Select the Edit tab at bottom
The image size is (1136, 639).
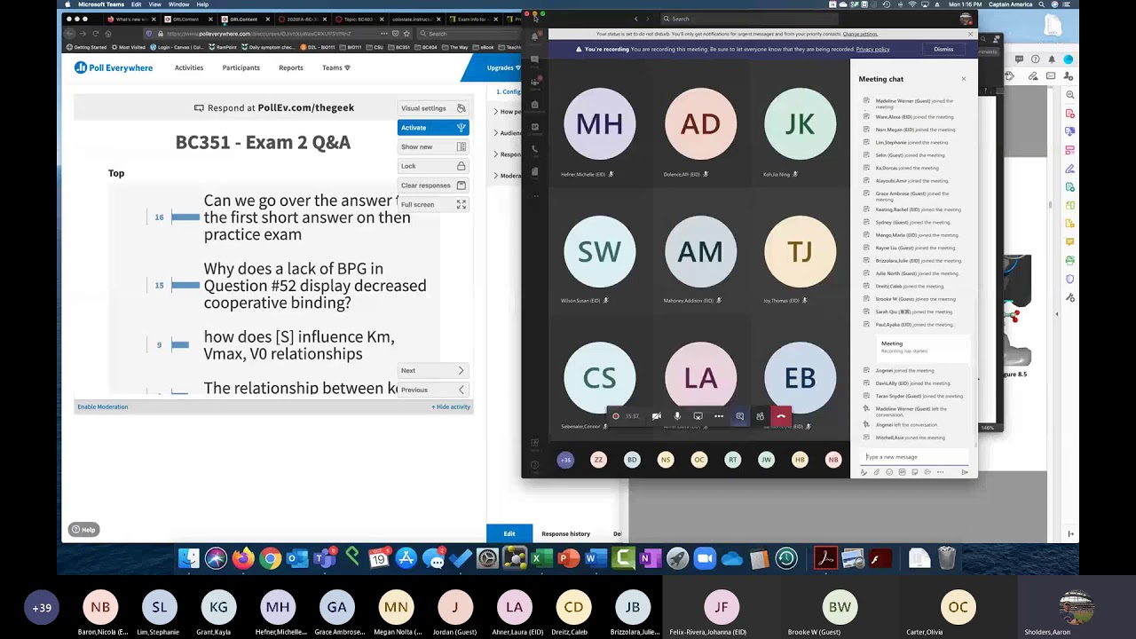(x=509, y=533)
